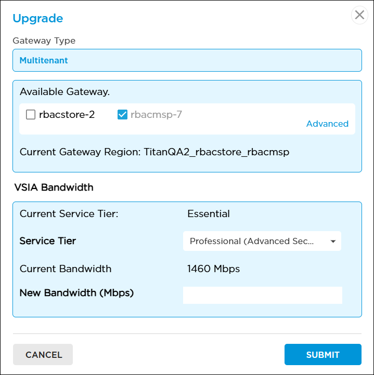Uncheck the rbacmsp-7 gateway checkbox
Image resolution: width=374 pixels, height=375 pixels.
click(123, 115)
